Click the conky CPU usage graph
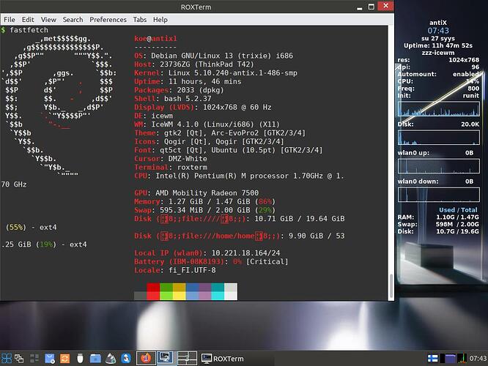This screenshot has height=366, width=488. (438, 109)
